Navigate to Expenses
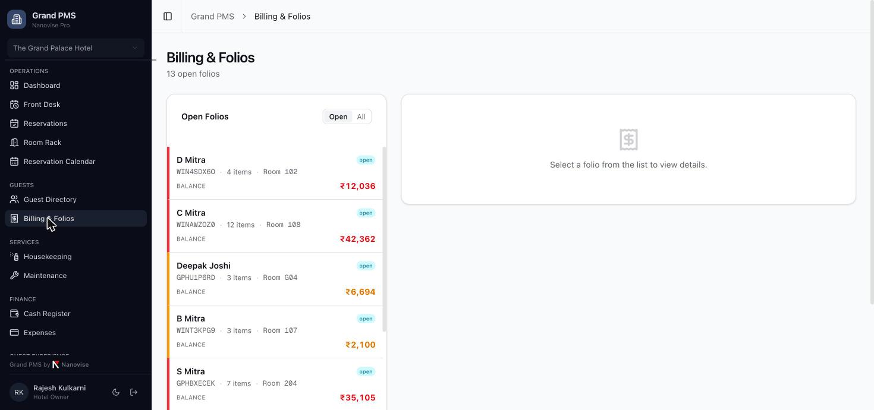The height and width of the screenshot is (410, 874). click(76, 333)
